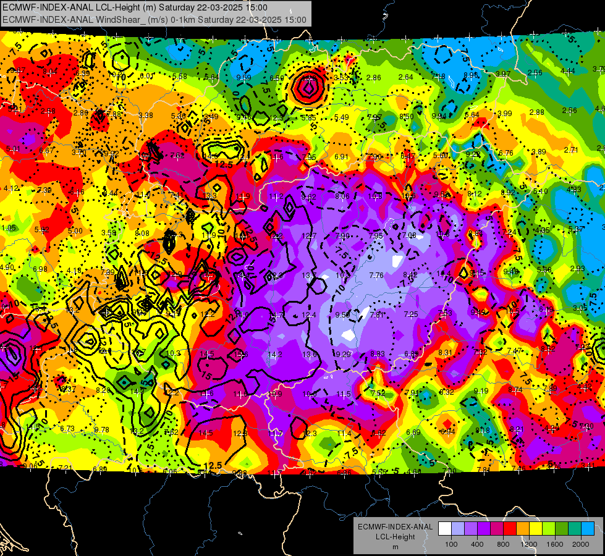Viewport: 605px width, 556px height.
Task: Click the wind shear value 8.06
Action: pyautogui.click(x=342, y=196)
